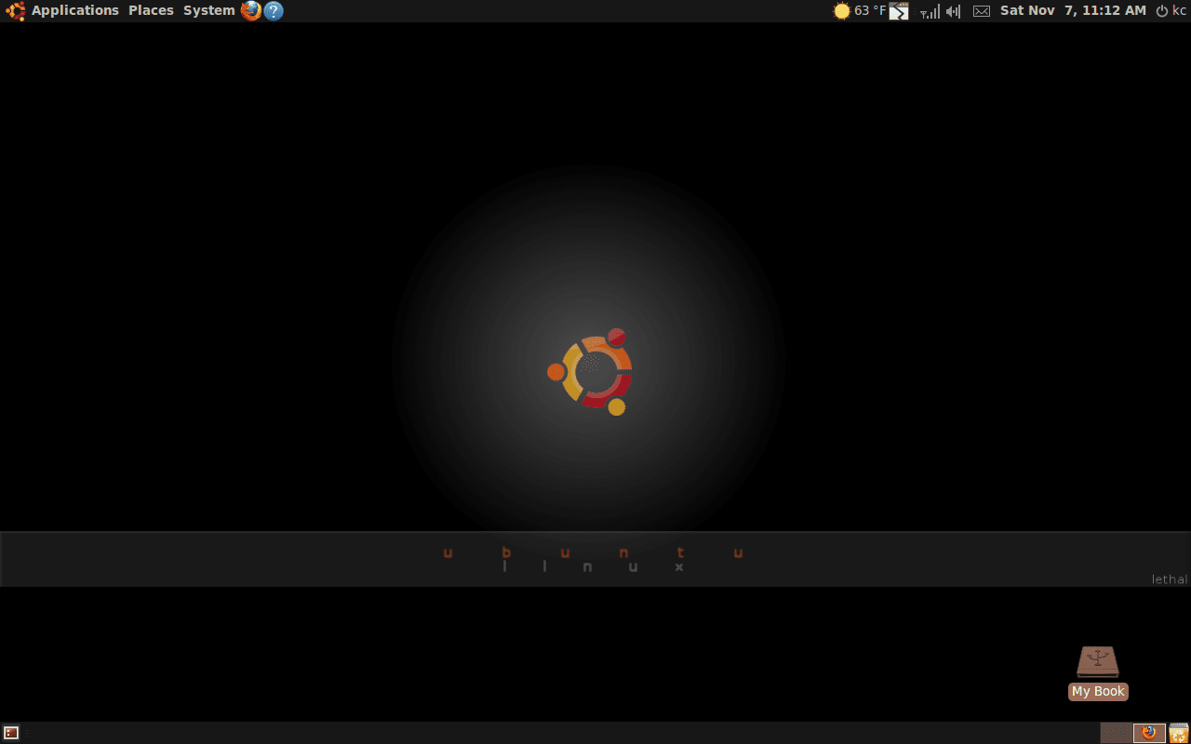The height and width of the screenshot is (744, 1191).
Task: Open the Help question-mark launcher
Action: [x=274, y=10]
